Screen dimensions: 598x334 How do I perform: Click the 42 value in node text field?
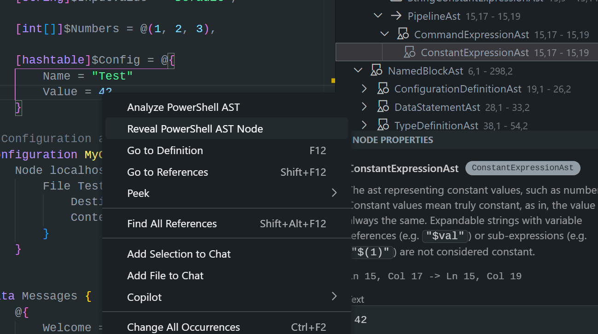361,320
